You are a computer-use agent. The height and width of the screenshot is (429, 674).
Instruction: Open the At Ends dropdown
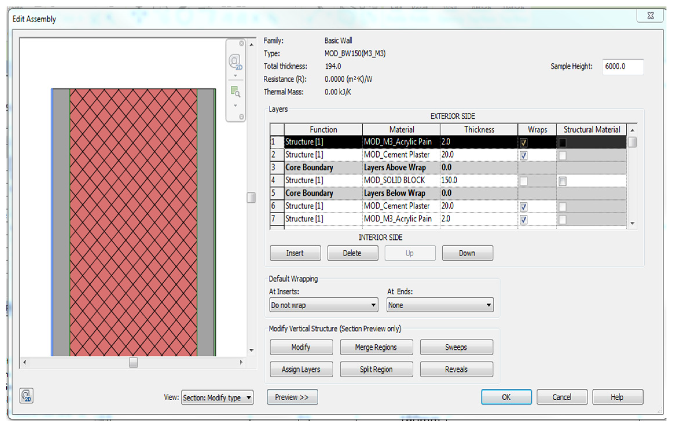click(x=440, y=305)
